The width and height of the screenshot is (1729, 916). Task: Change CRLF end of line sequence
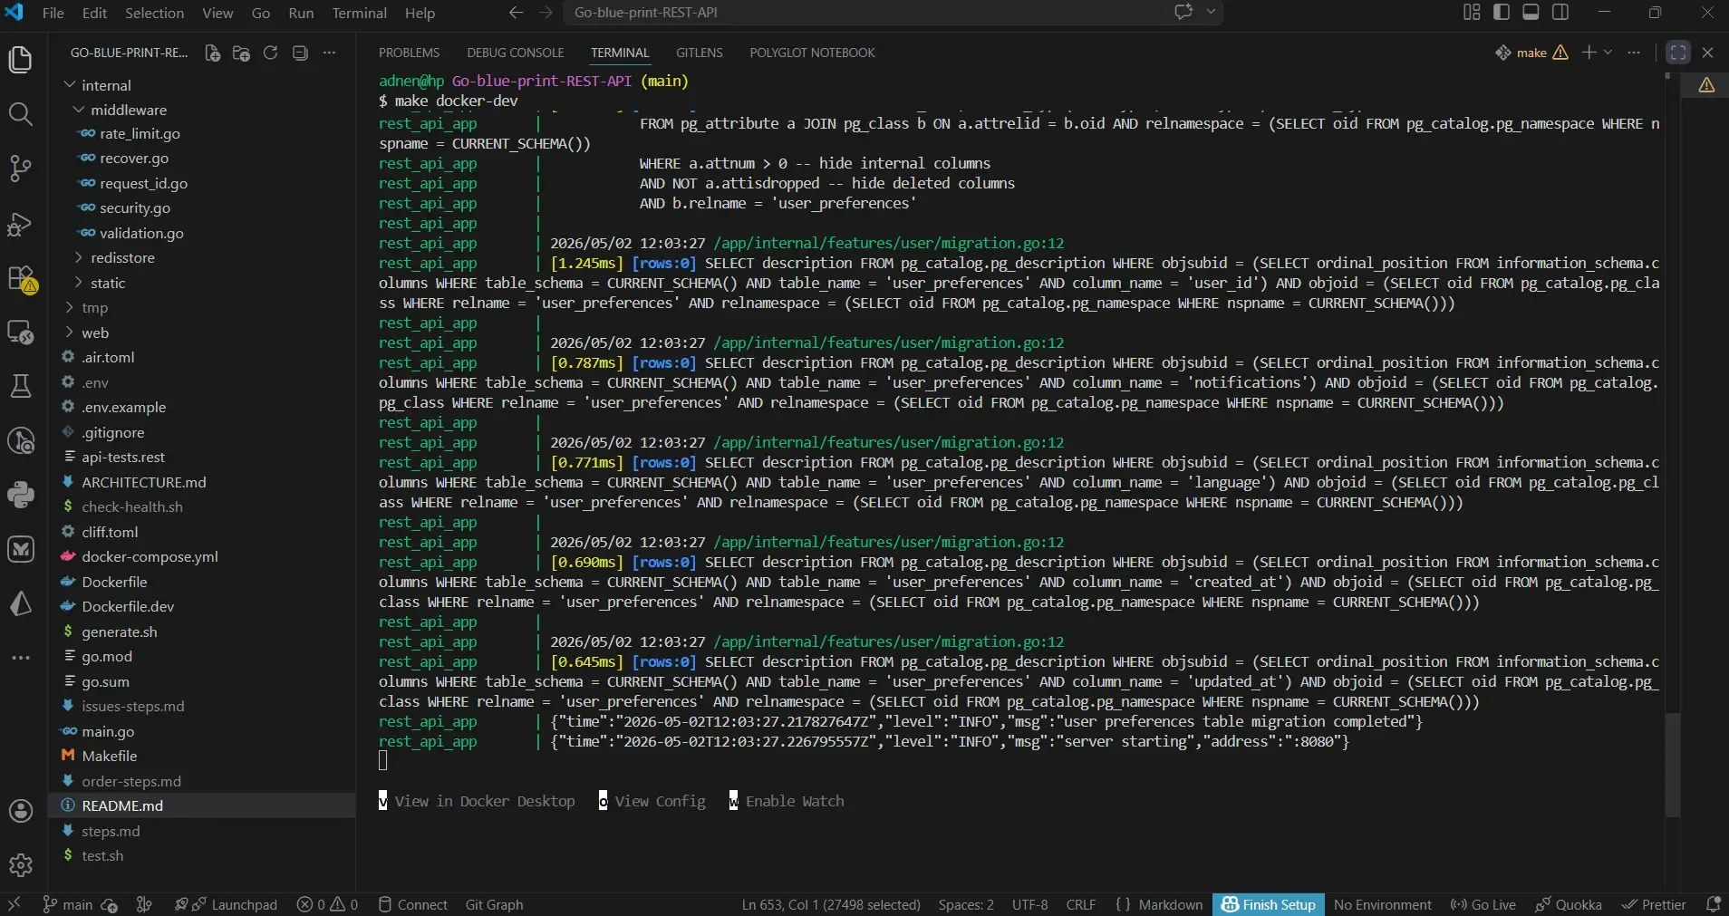(1080, 904)
